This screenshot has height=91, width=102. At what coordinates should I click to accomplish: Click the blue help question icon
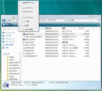98,25
